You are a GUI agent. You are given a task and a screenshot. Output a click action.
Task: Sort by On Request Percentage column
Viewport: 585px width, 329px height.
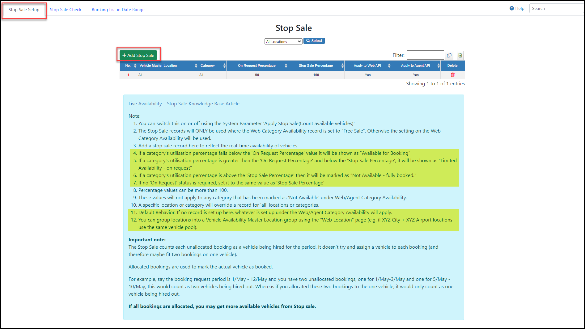(257, 65)
